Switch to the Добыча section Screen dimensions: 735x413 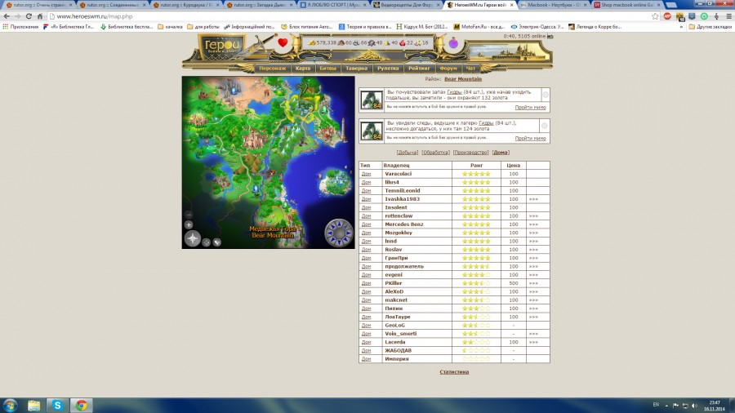point(407,152)
